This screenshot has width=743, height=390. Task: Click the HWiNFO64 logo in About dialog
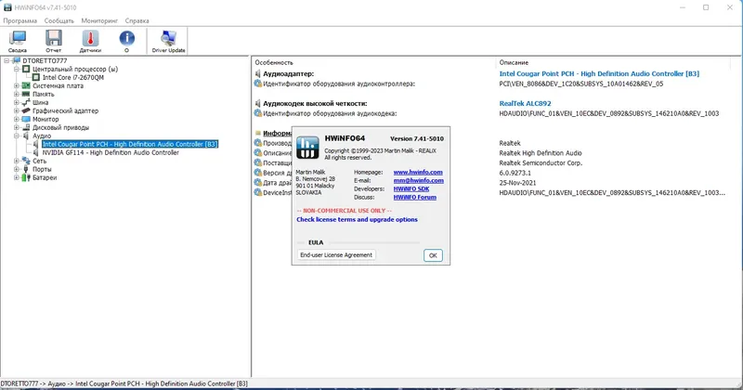(307, 148)
